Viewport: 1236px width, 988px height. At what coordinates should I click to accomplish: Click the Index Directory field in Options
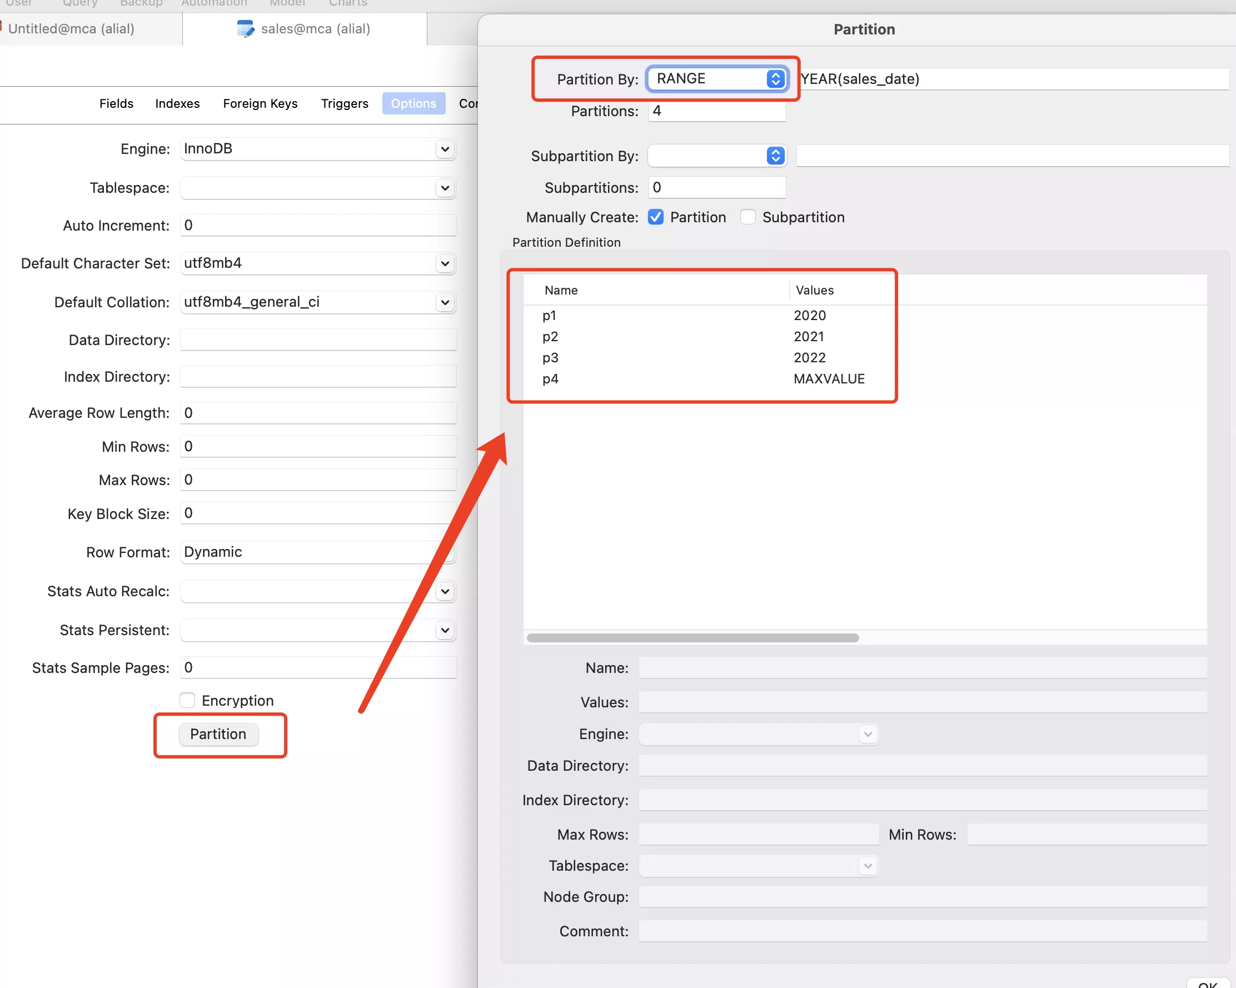pos(318,377)
